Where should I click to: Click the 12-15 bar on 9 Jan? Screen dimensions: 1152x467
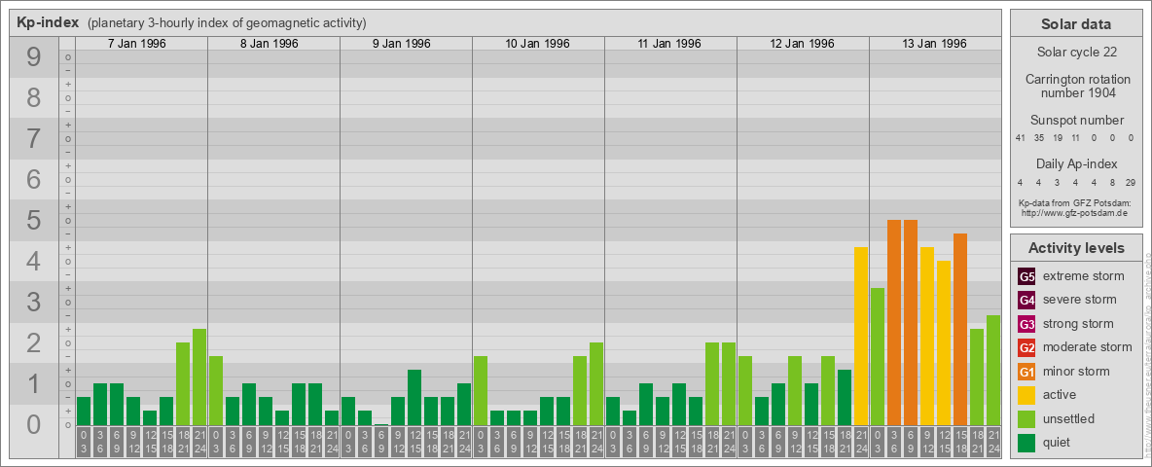tap(414, 397)
